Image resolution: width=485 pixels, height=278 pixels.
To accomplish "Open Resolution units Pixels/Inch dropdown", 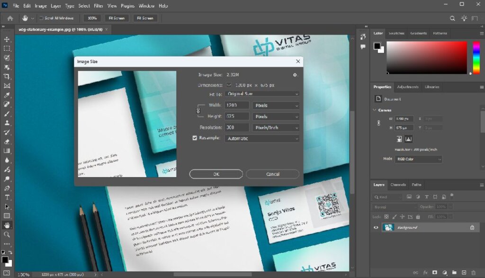I will tap(276, 127).
